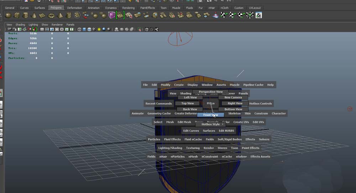Create a polygon cube from the shelf
This screenshot has height=193, width=356.
tap(17, 15)
